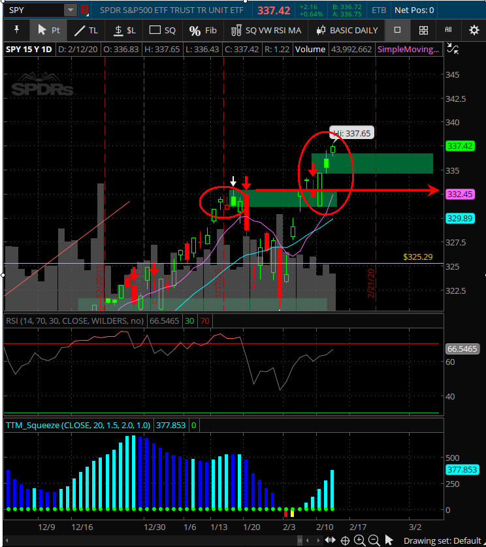Click the Net Pos: 0 field
The height and width of the screenshot is (547, 486).
(x=414, y=10)
